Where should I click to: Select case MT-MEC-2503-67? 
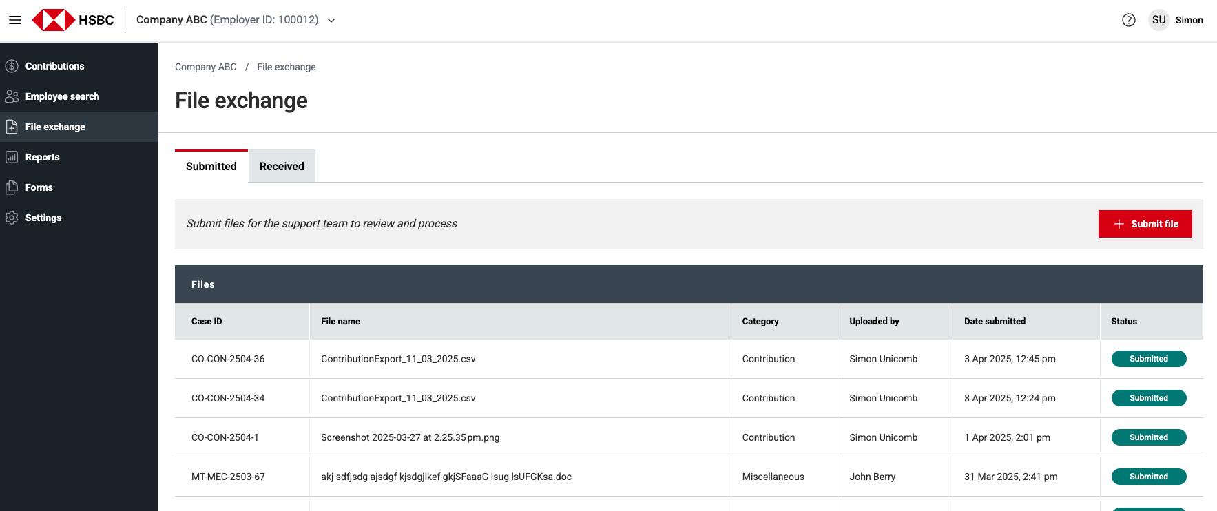(228, 477)
